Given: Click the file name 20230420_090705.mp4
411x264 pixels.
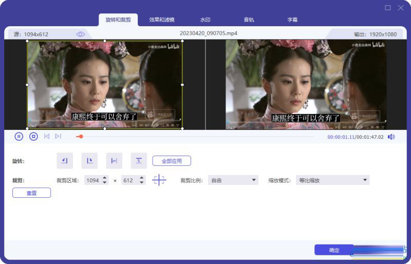Looking at the screenshot, I should coord(209,33).
